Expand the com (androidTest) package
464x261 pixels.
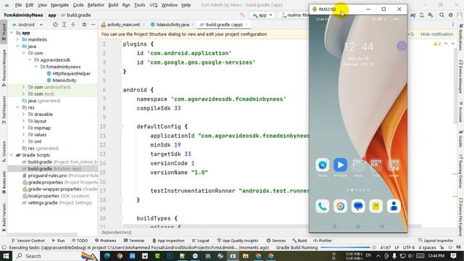pos(23,87)
